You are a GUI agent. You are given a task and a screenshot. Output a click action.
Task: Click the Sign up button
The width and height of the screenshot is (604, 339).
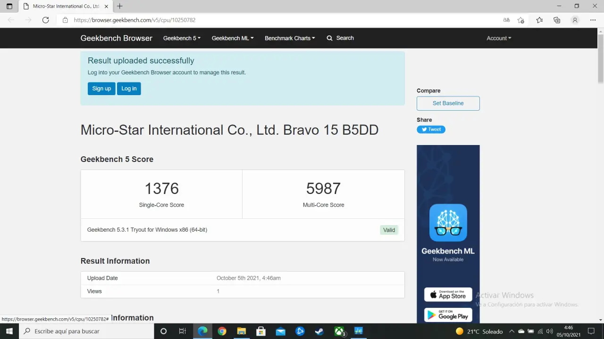tap(101, 89)
